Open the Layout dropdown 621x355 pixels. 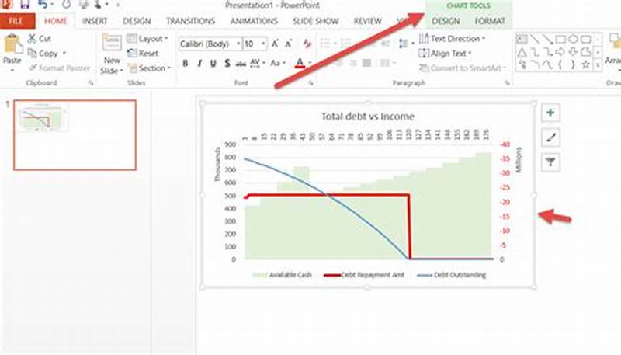click(x=147, y=38)
